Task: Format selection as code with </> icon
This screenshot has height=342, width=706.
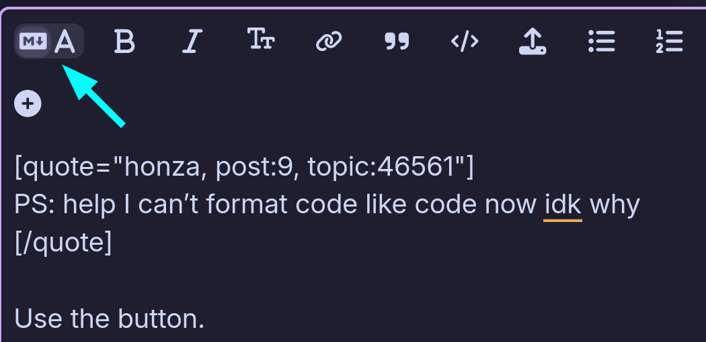Action: click(x=465, y=42)
